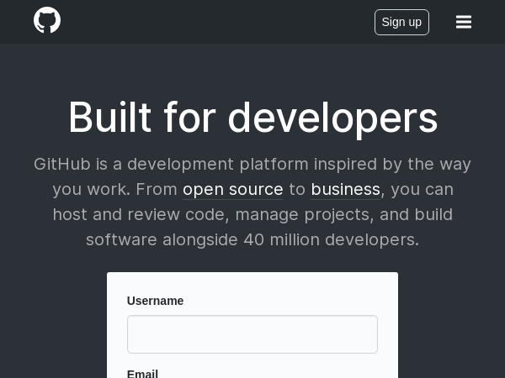
Task: Click text 'GitHub is a development platform'
Action: pos(171,165)
